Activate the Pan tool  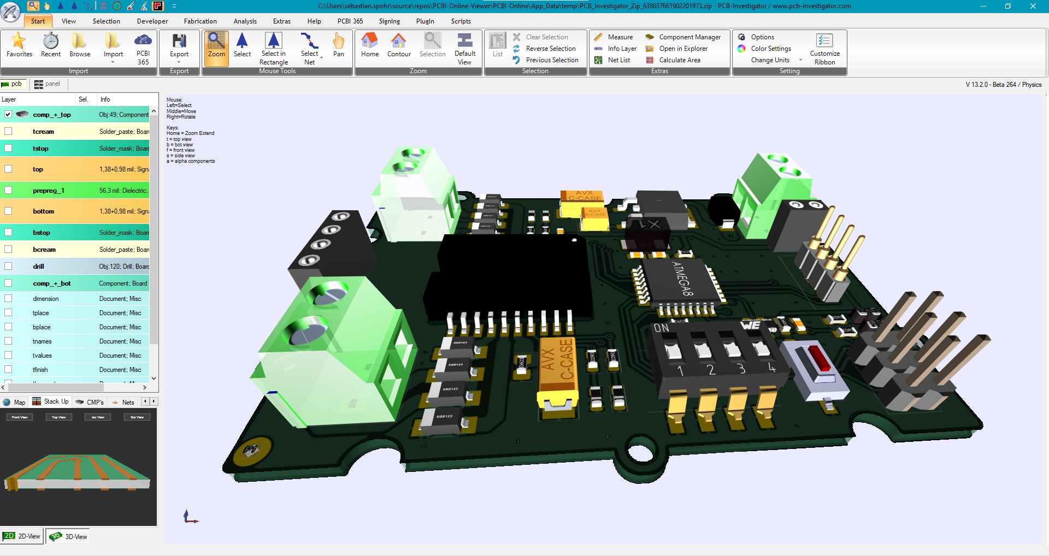338,46
